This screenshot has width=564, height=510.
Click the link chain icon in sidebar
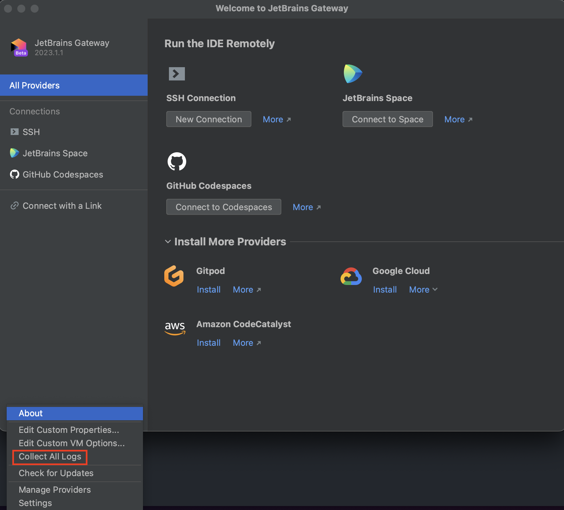click(14, 206)
